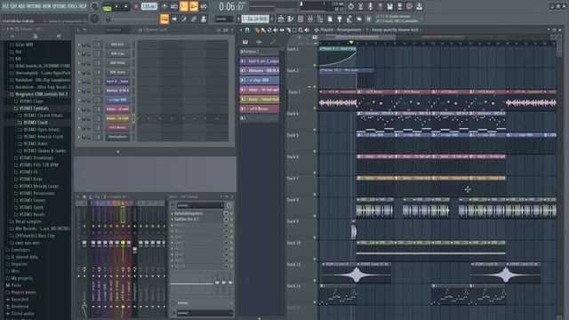This screenshot has height=320, width=569.
Task: Toggle the playlist magnet snap icon
Action: [247, 30]
